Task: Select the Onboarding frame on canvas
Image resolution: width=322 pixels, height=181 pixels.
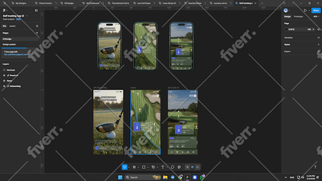Action: (108, 122)
